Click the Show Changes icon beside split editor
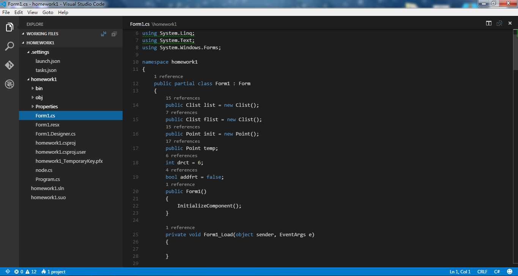Image resolution: width=518 pixels, height=276 pixels. click(499, 23)
